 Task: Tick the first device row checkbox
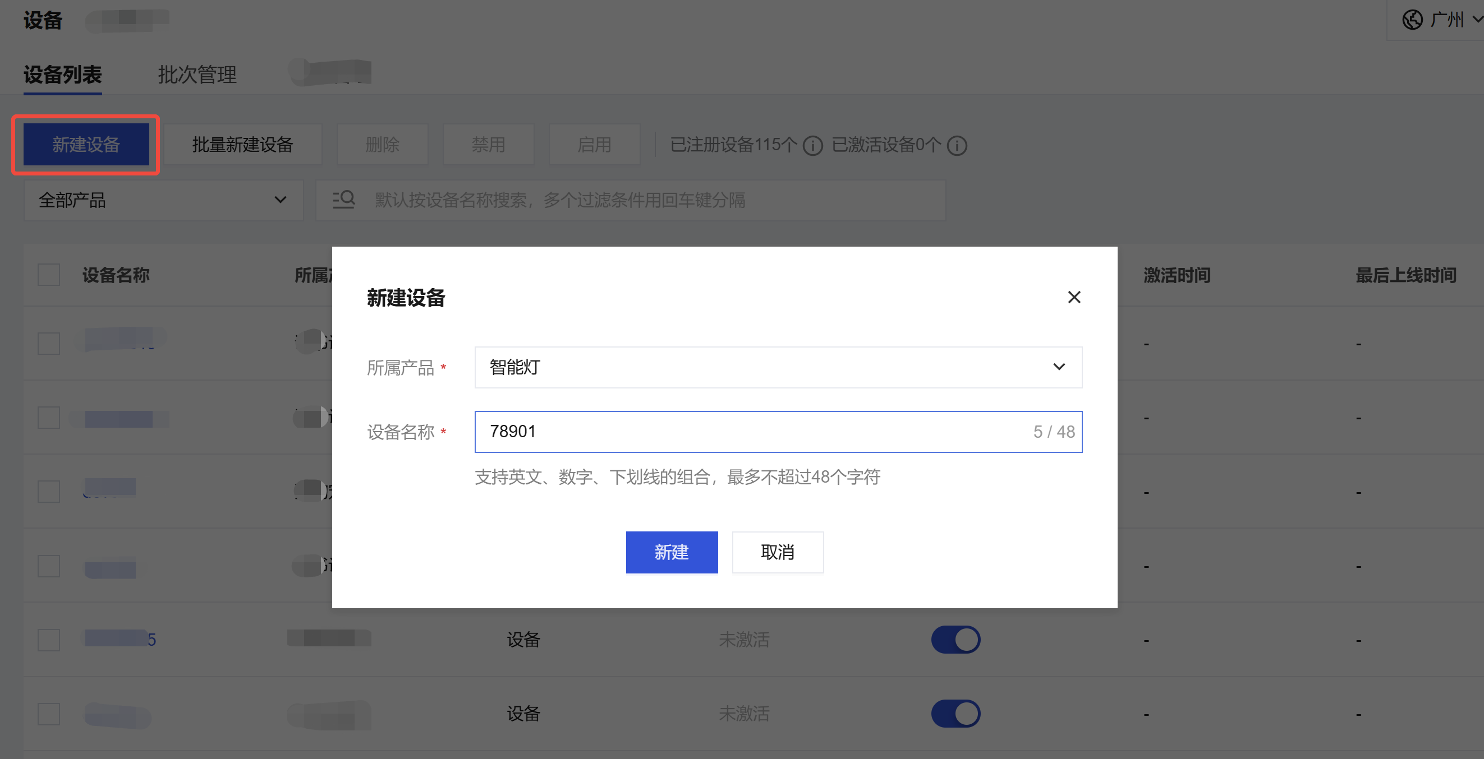pyautogui.click(x=49, y=344)
